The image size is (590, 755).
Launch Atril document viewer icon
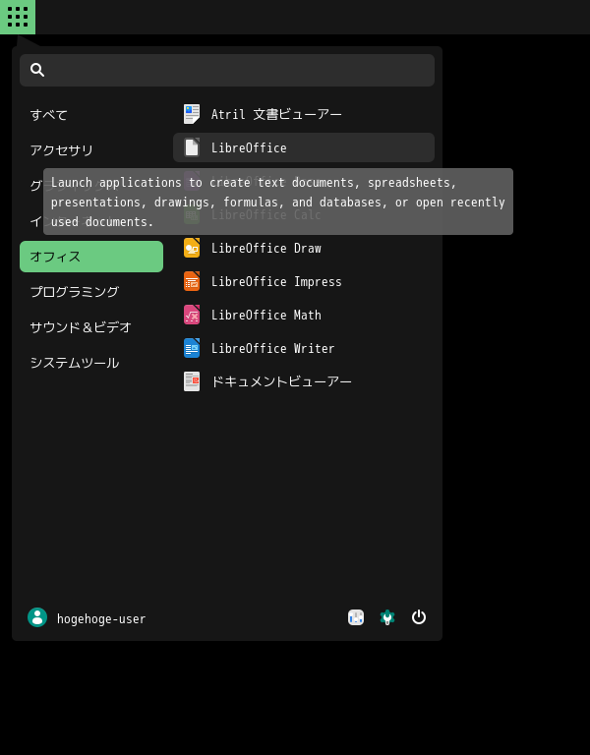click(192, 114)
